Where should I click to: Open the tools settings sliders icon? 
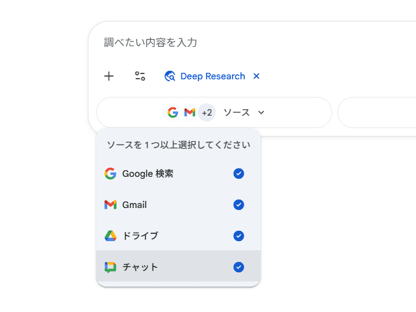pos(140,76)
